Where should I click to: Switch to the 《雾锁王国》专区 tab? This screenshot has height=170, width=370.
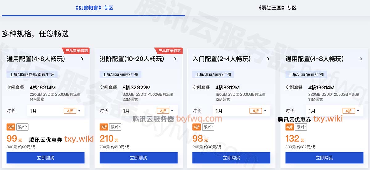pyautogui.click(x=277, y=8)
